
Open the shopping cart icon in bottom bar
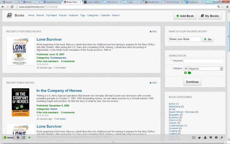211,138
